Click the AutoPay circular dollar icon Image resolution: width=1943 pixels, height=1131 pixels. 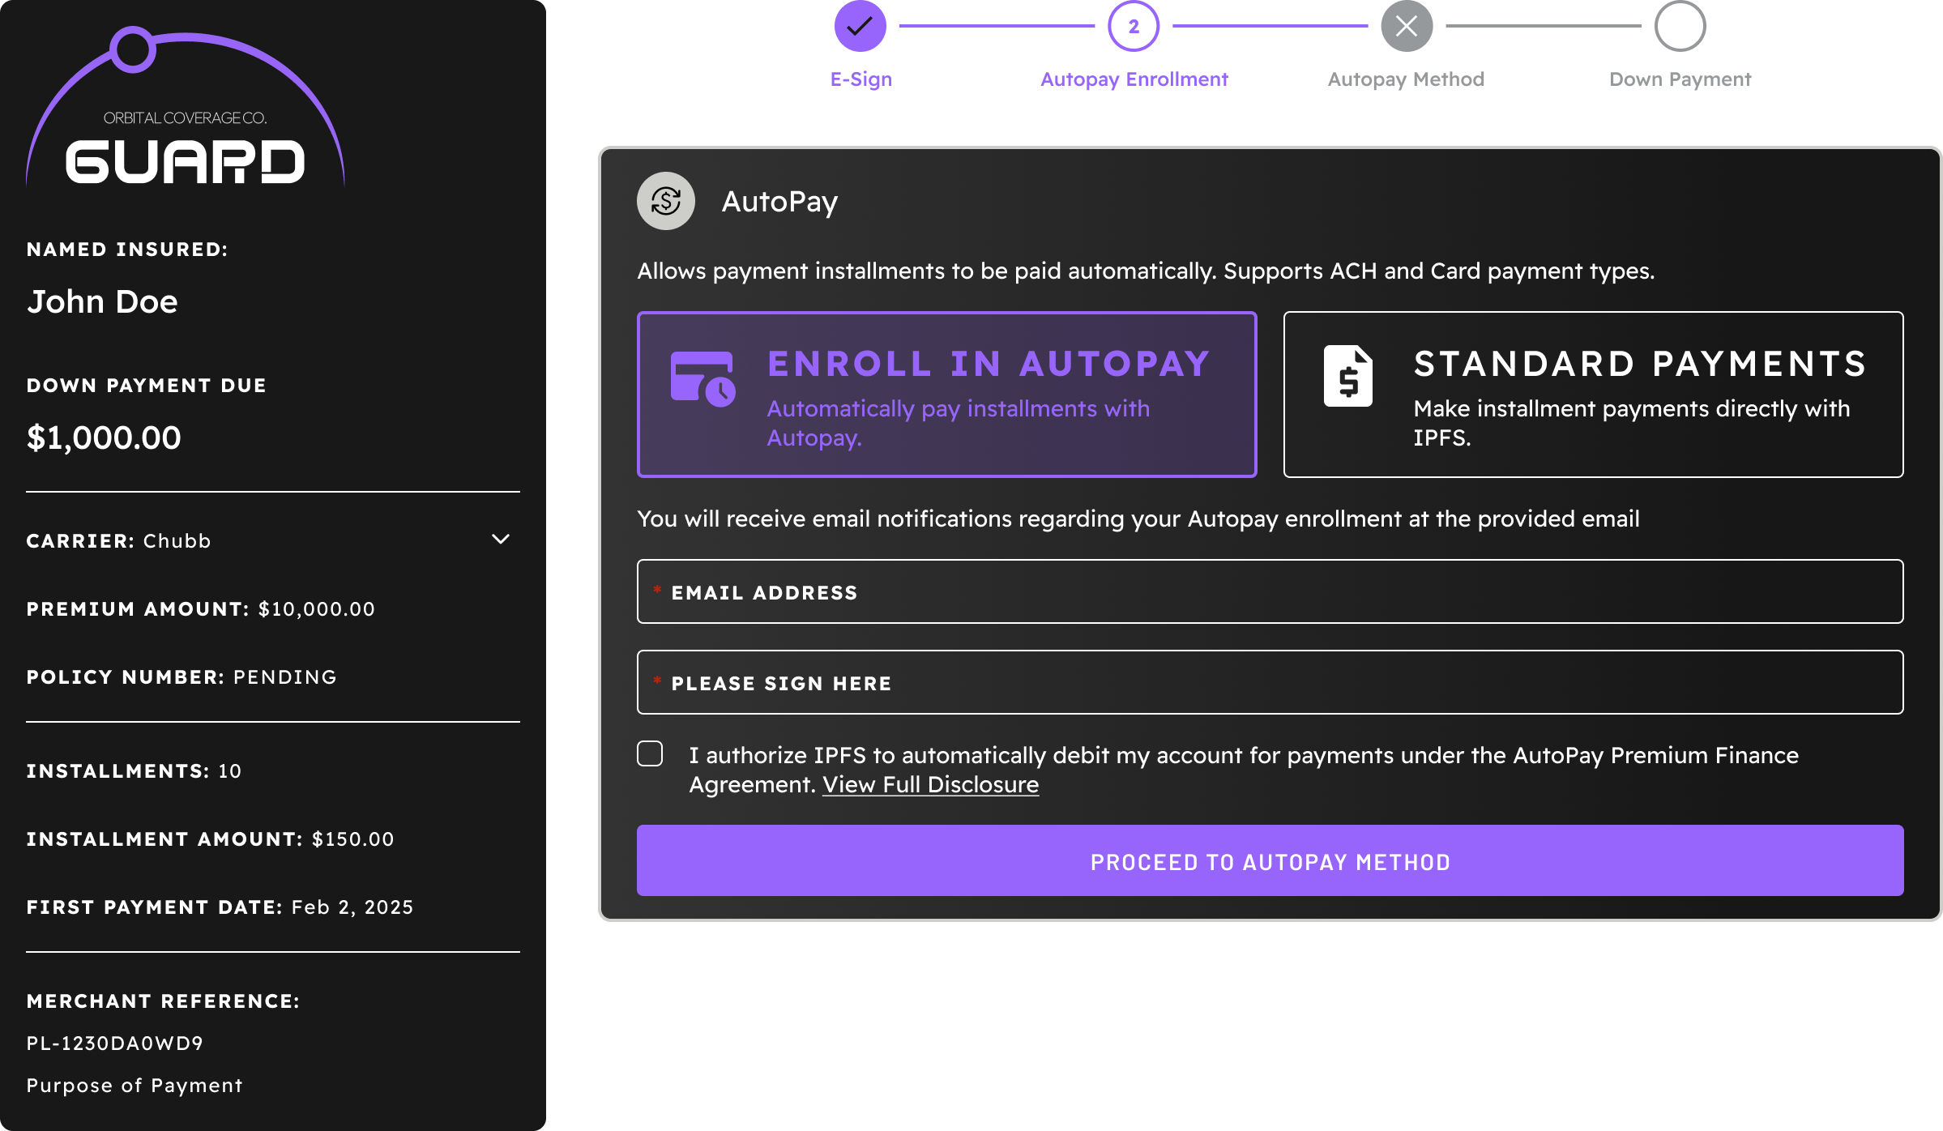point(666,201)
